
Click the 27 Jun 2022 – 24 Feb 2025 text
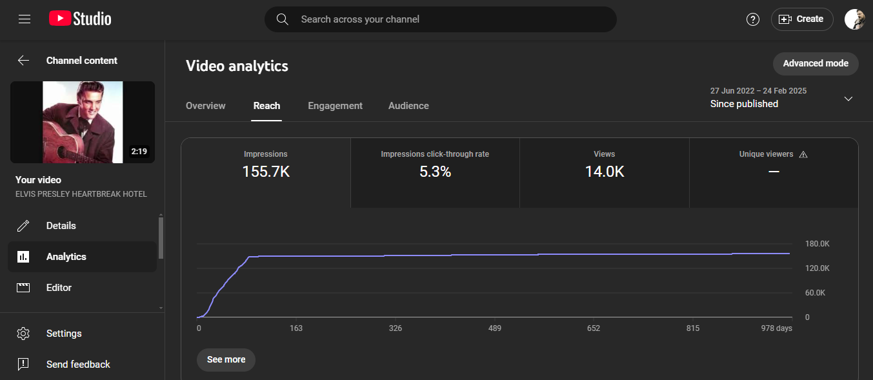(758, 91)
